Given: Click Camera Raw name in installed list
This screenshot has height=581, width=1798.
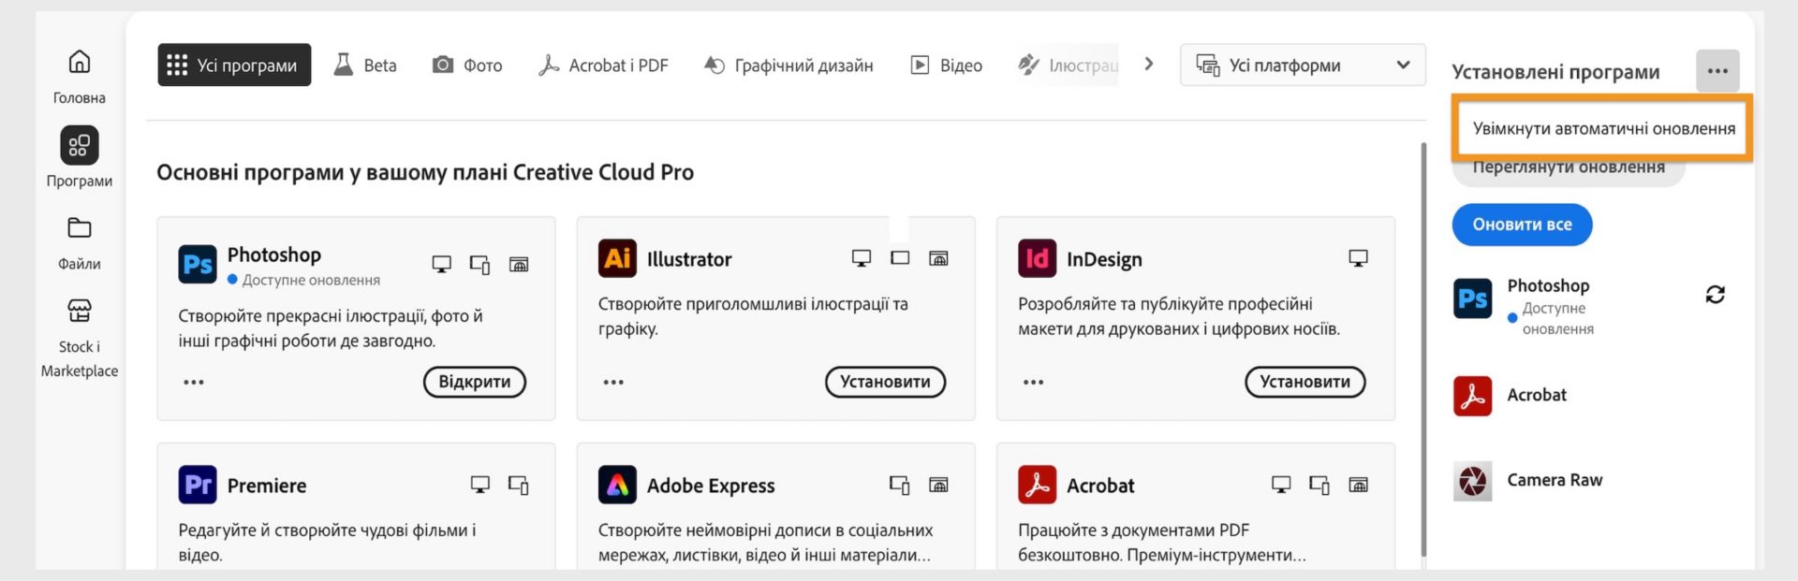Looking at the screenshot, I should [1555, 480].
